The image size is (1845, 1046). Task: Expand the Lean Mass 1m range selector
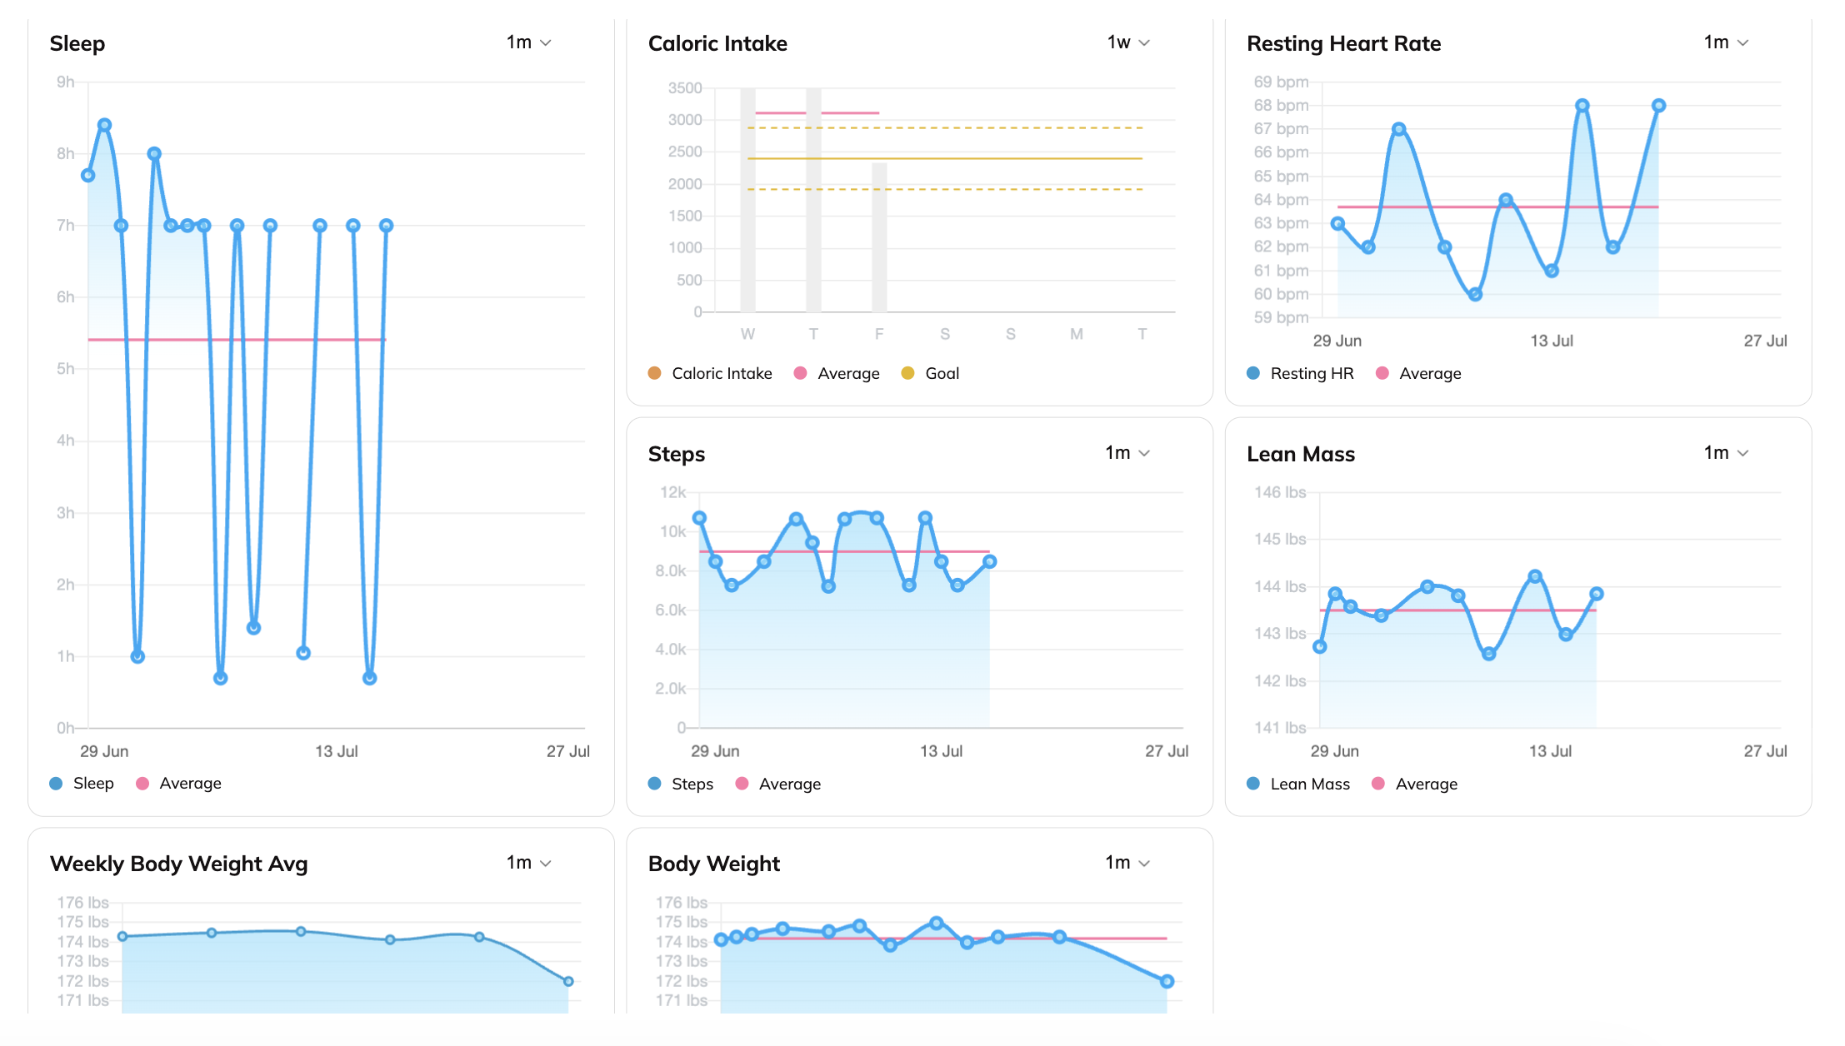[1726, 453]
